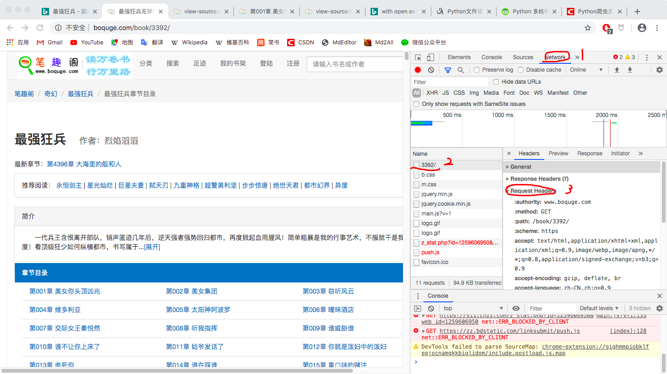Screen dimensions: 667x374
Task: Open console context selector top
Action: [472, 308]
